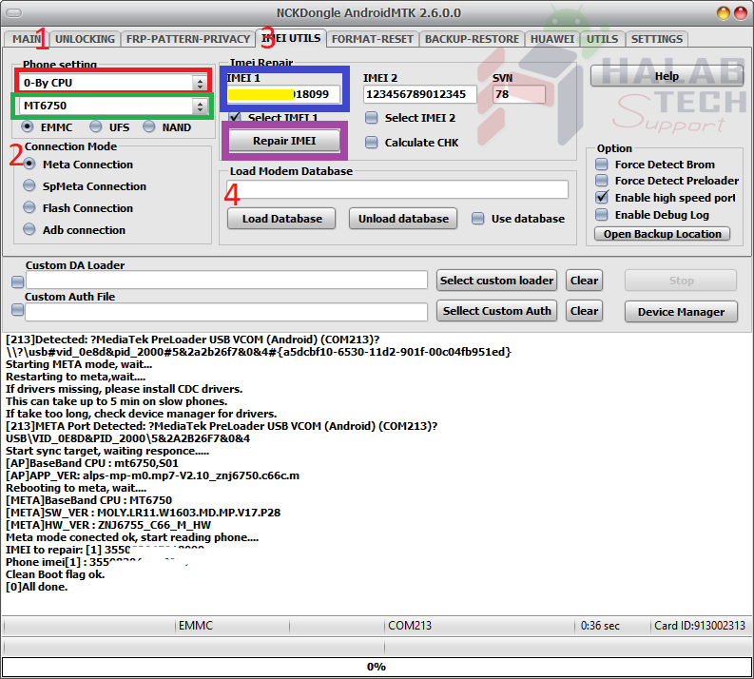
Task: Open the Device Manager
Action: (x=681, y=312)
